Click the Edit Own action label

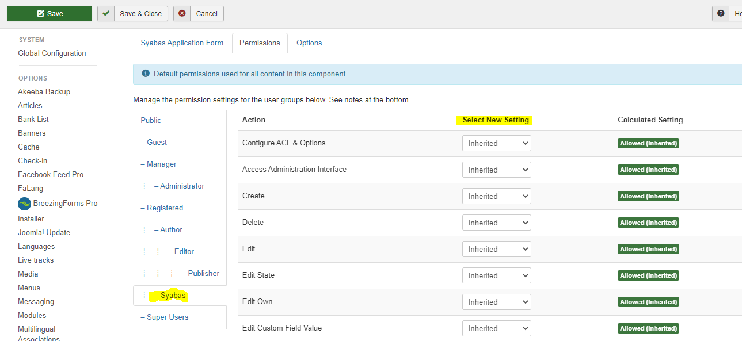tap(257, 301)
